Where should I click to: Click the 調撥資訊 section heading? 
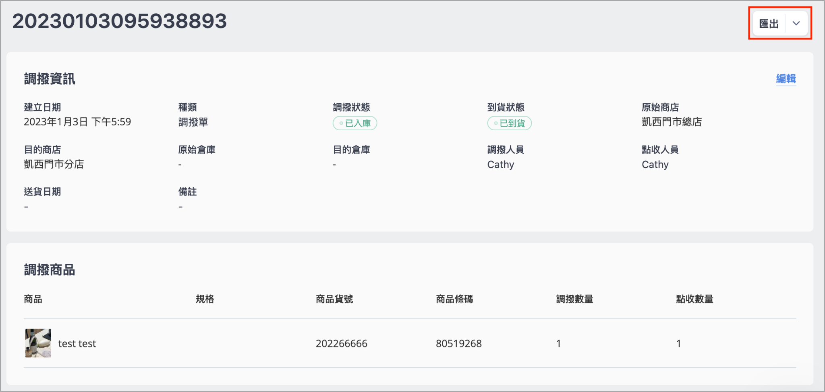[50, 79]
